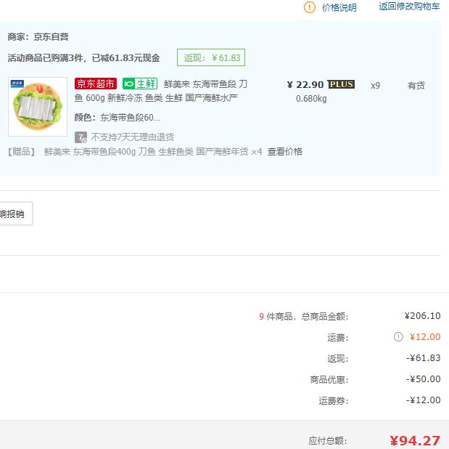This screenshot has height=449, width=449.
Task: Click the color option 东海带鱼段60...
Action: 130,118
